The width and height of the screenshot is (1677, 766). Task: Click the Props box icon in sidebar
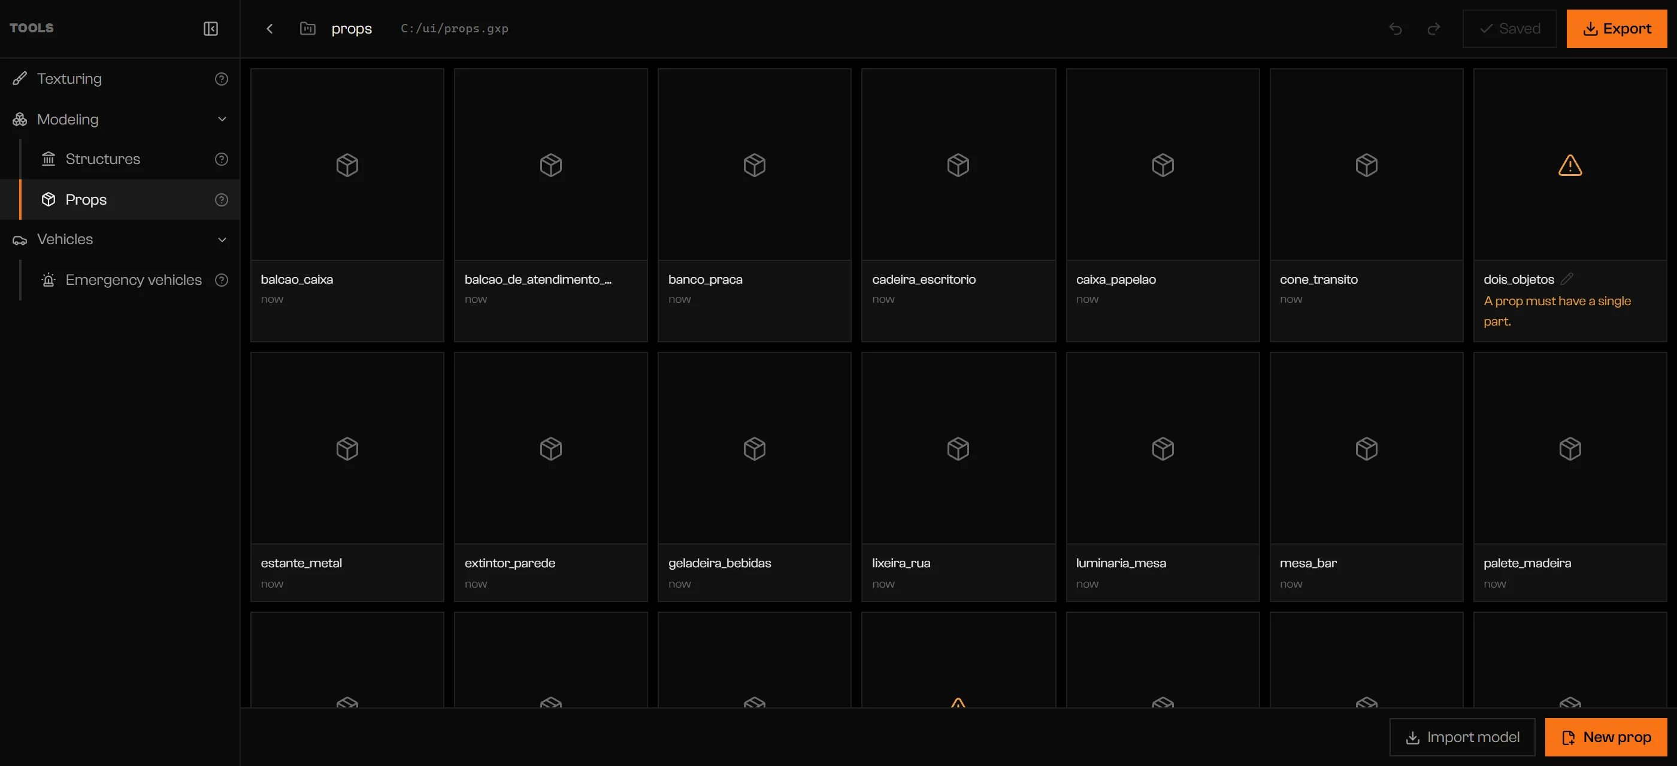coord(48,200)
